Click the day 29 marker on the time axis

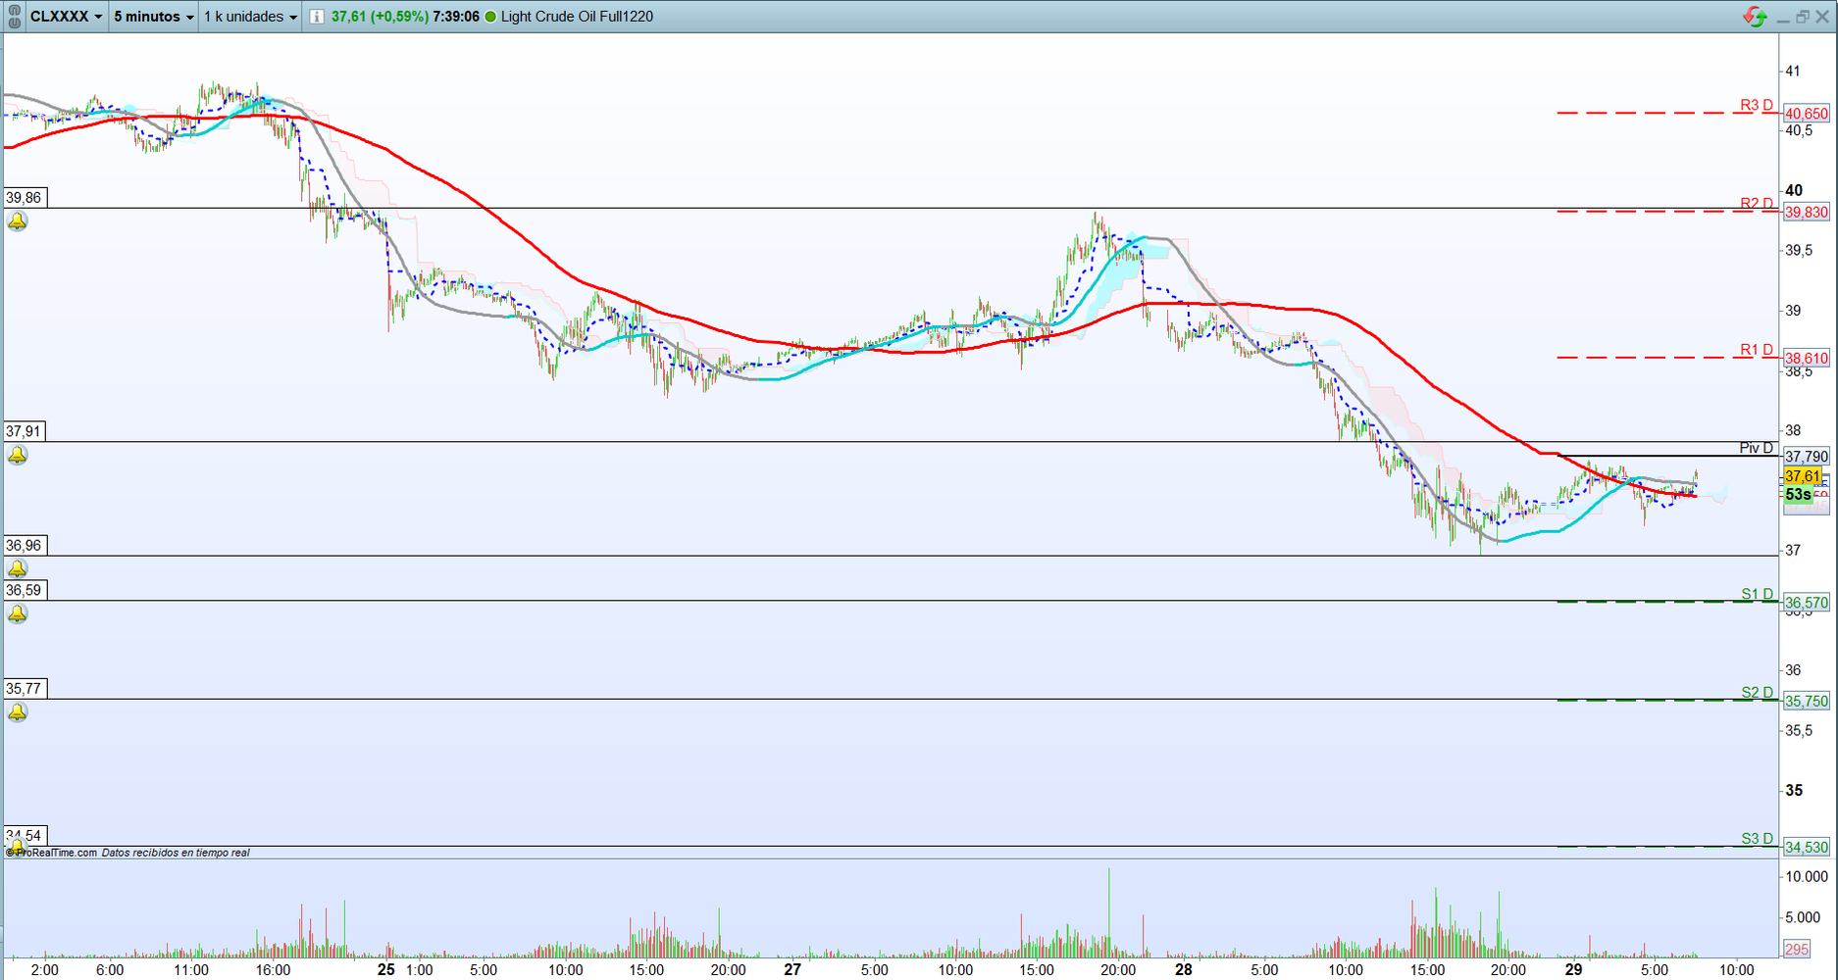pos(1573,970)
